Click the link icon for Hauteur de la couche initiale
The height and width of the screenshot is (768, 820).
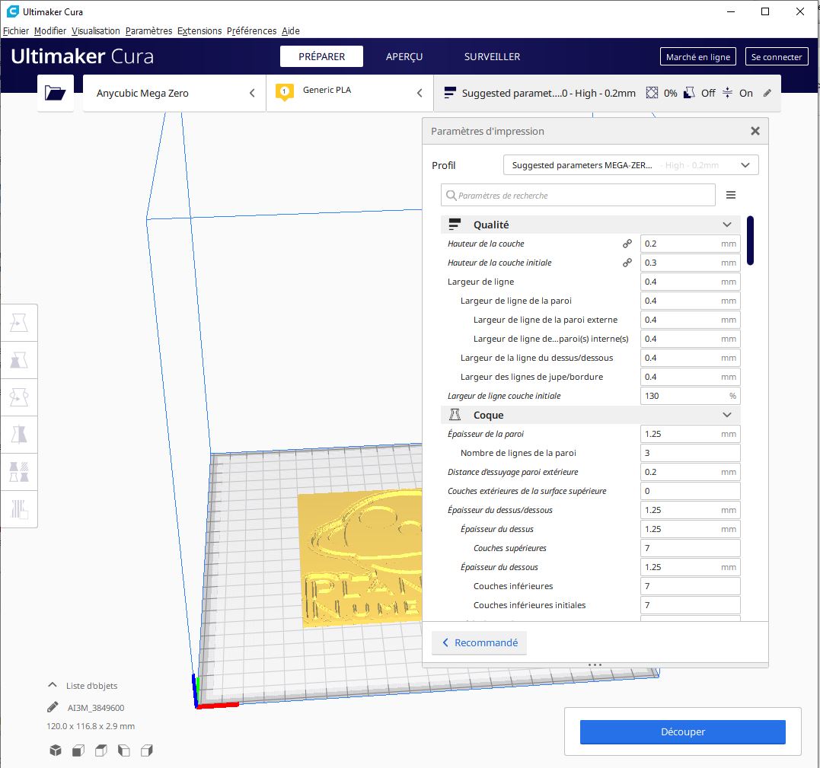[627, 263]
